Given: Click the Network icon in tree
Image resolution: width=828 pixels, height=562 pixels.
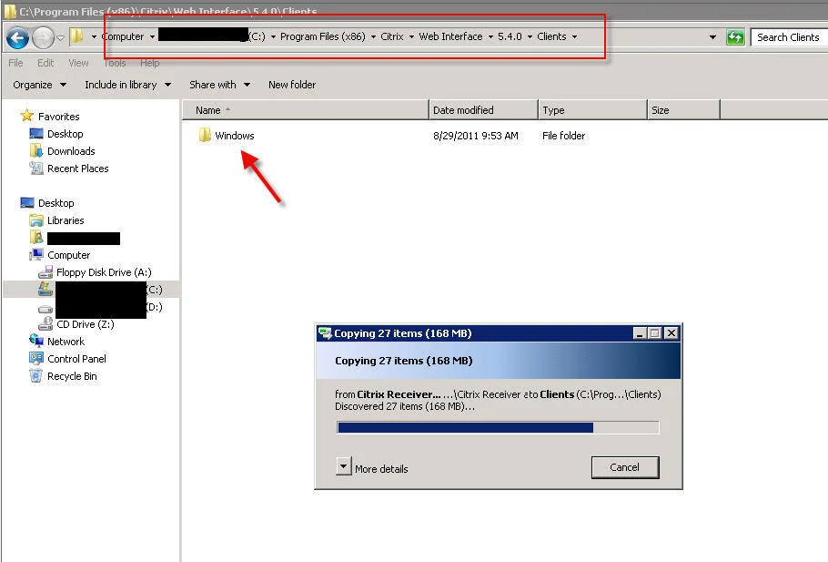Looking at the screenshot, I should 35,341.
